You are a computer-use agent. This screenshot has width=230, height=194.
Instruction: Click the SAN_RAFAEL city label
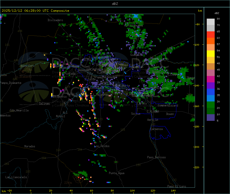click(94, 69)
